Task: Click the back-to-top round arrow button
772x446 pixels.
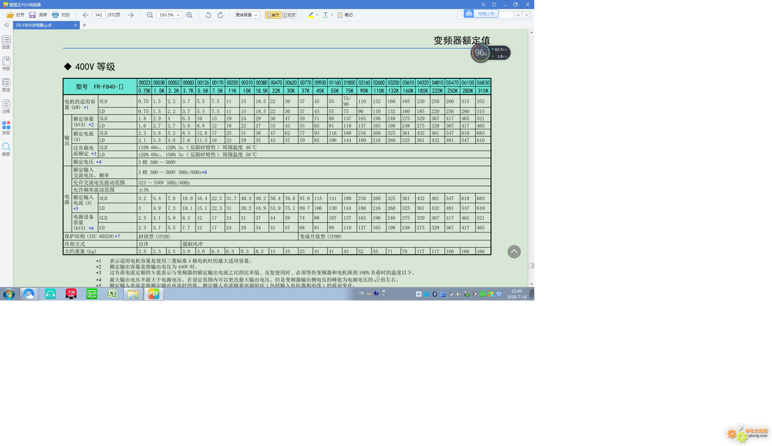Action: 514,252
